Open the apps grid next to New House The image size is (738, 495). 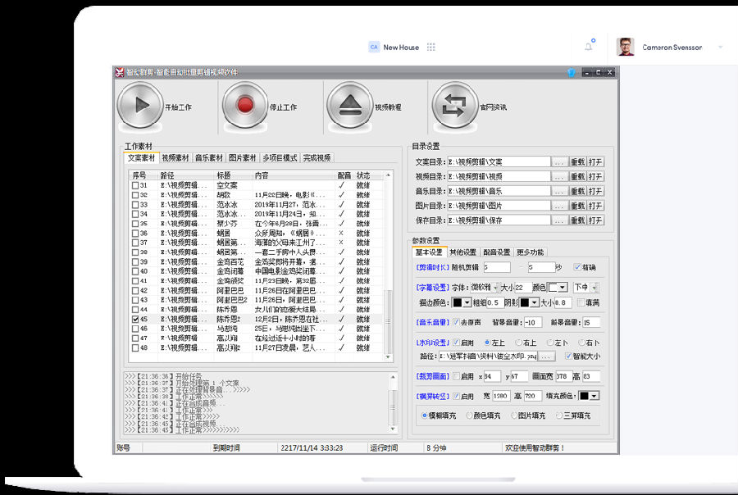431,47
